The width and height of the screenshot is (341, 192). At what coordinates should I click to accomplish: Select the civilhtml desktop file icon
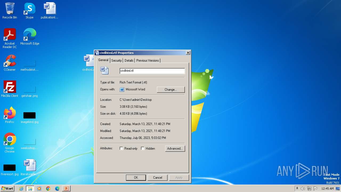pos(88,63)
